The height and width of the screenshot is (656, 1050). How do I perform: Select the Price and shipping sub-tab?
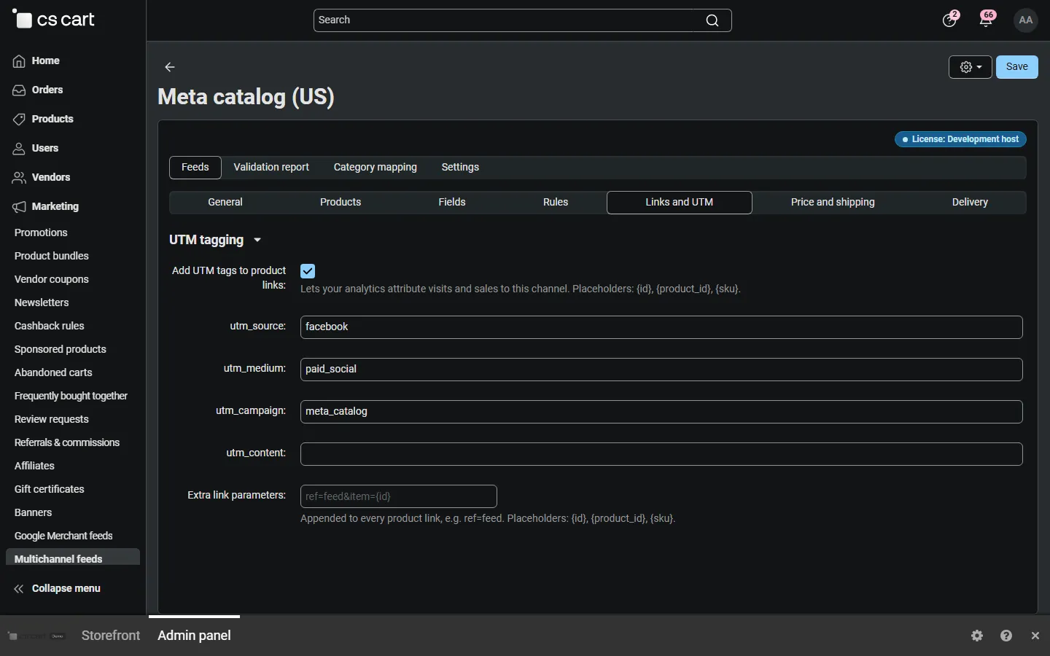tap(833, 203)
